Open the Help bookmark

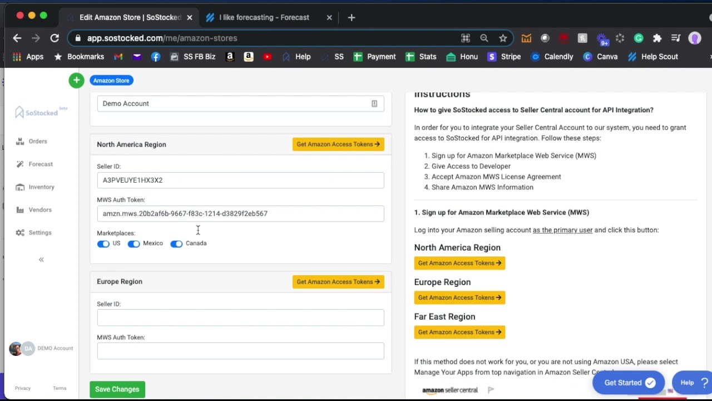(x=296, y=57)
